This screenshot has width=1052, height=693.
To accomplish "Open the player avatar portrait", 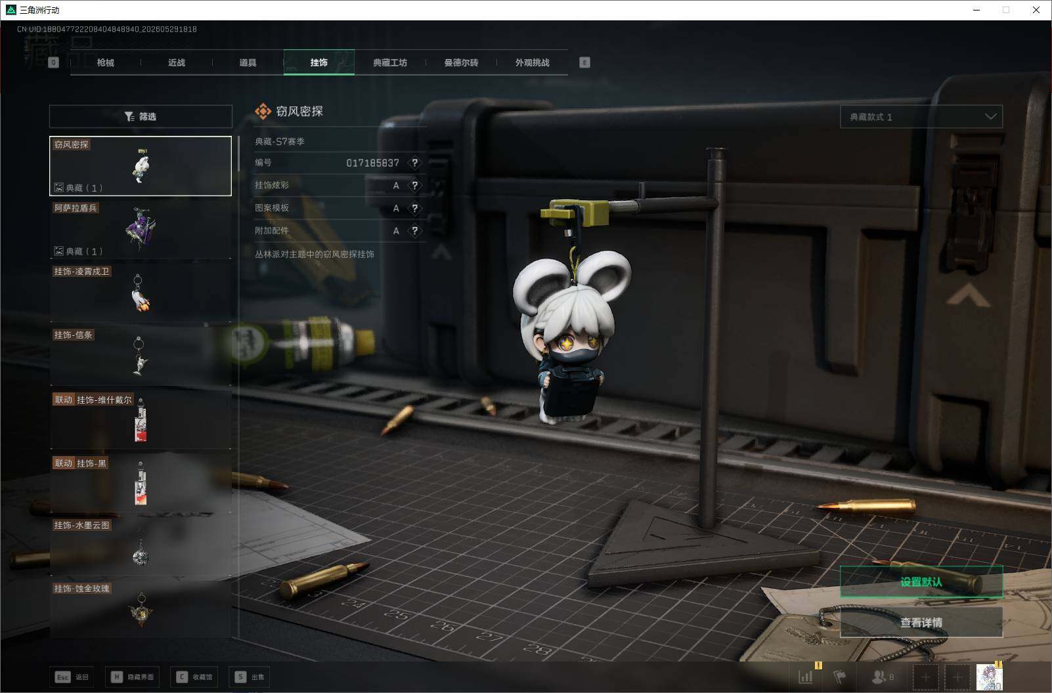I will (989, 677).
